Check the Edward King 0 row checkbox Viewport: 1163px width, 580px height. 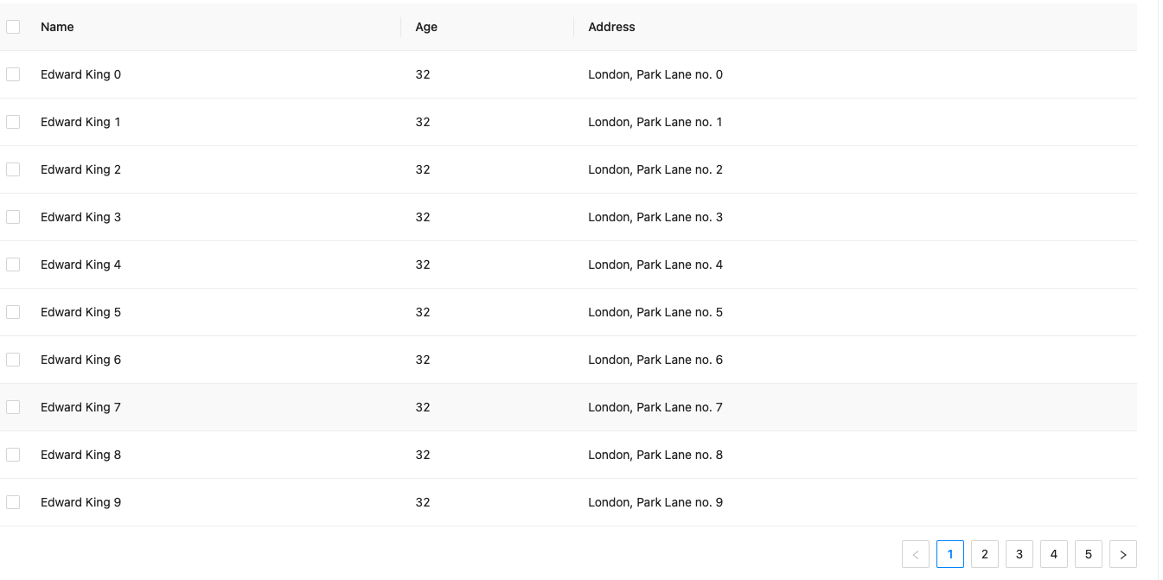[x=13, y=74]
